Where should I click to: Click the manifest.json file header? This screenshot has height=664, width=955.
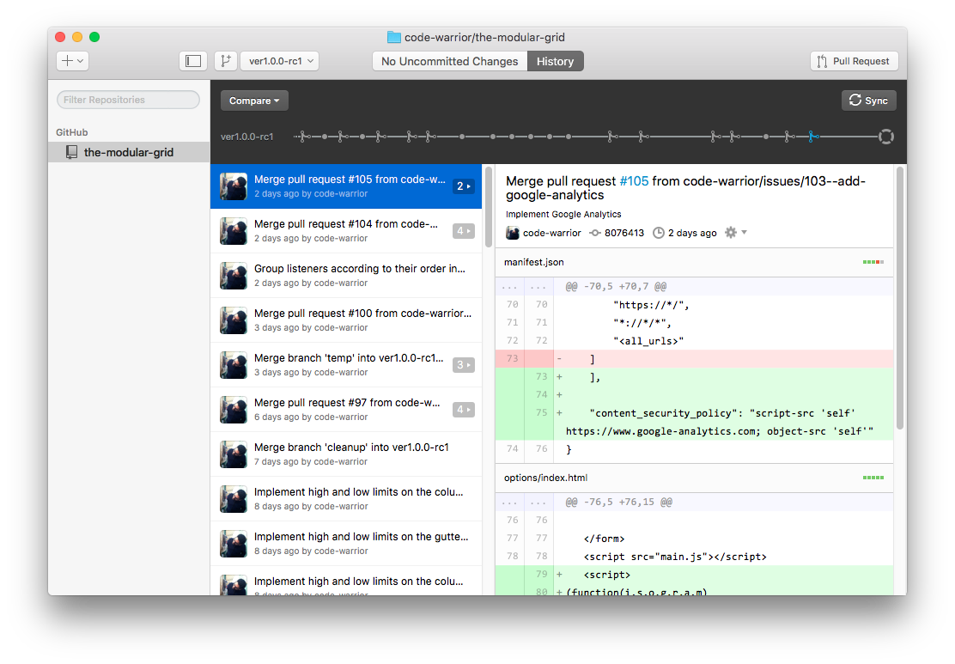[694, 263]
